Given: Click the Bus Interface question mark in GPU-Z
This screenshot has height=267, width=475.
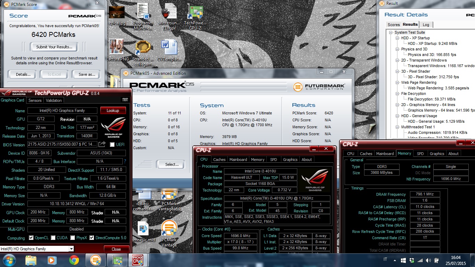Looking at the screenshot, I should pyautogui.click(x=125, y=161).
